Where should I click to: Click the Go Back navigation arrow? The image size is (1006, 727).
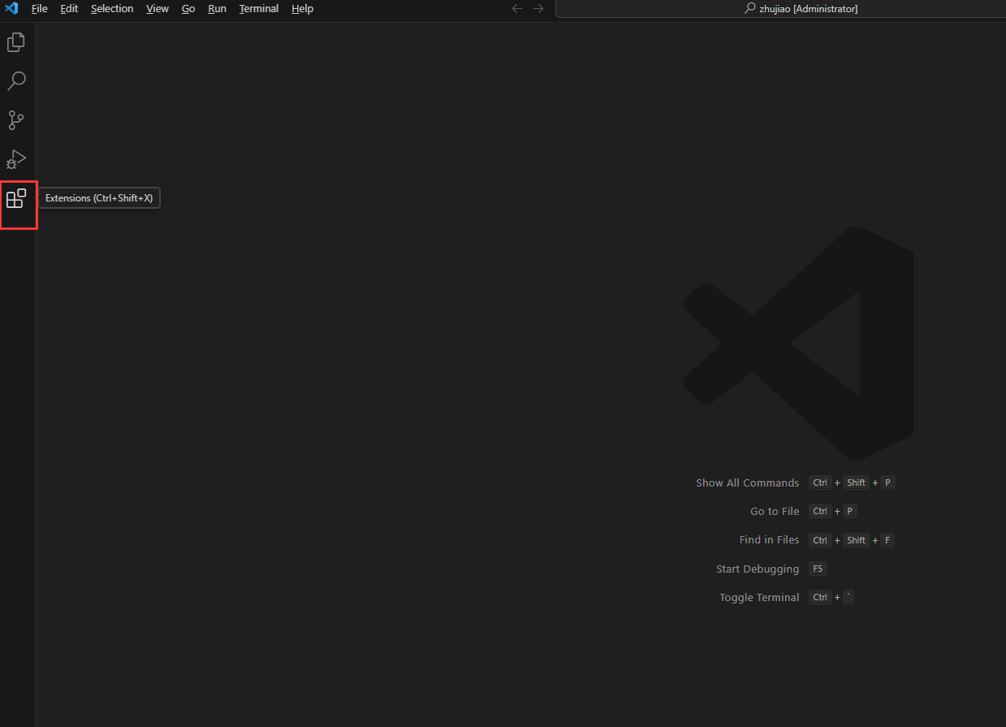(x=517, y=8)
